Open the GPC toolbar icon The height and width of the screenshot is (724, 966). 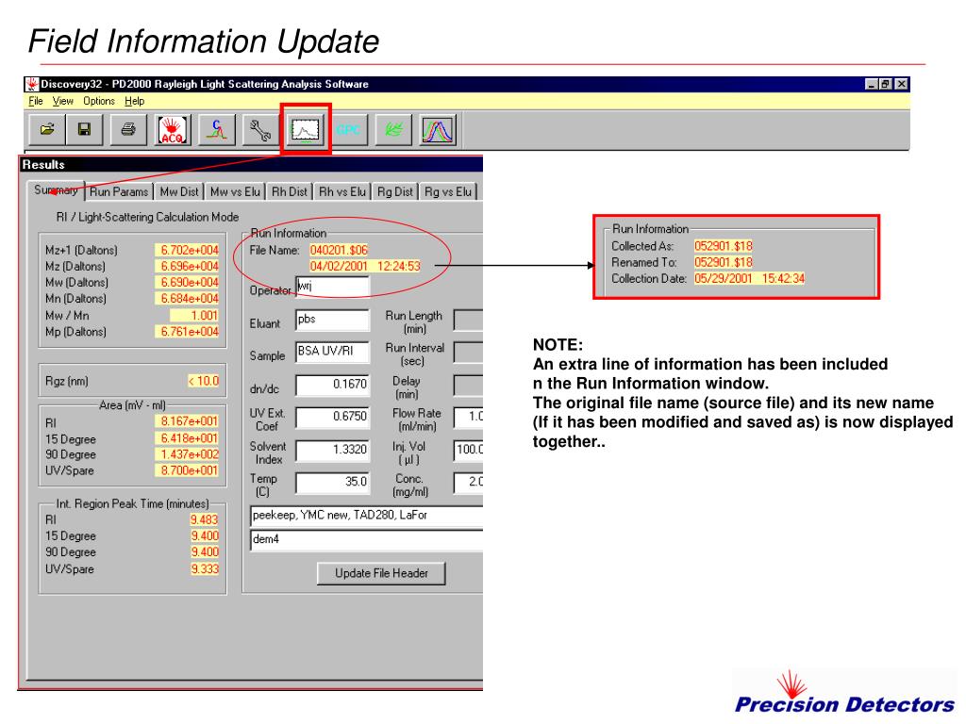pos(349,130)
